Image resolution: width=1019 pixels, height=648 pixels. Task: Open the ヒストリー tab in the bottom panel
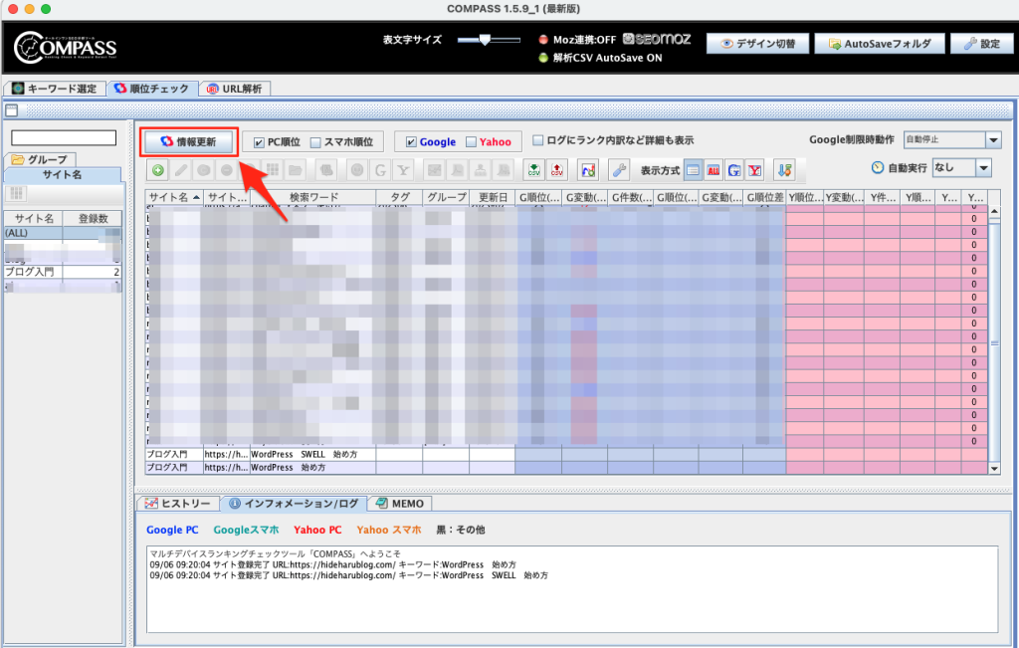click(177, 504)
